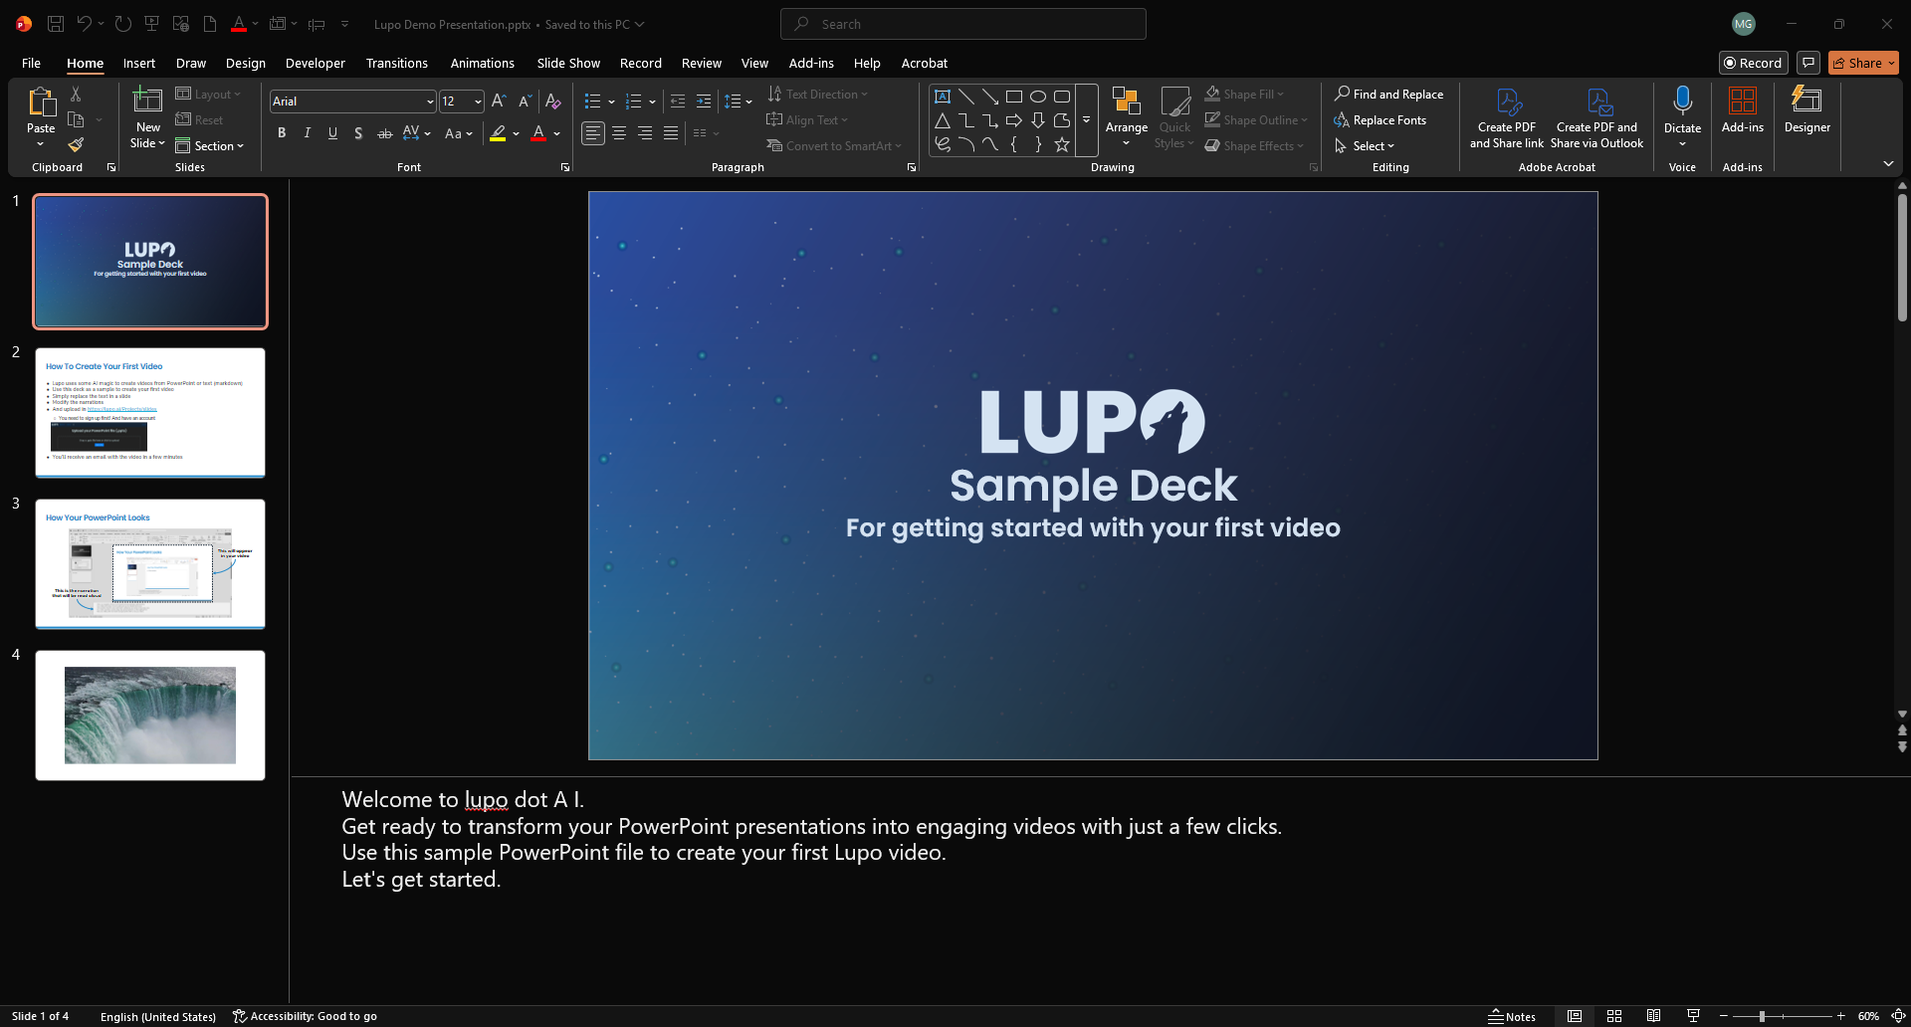Select slide 4 waterfall thumbnail

(150, 716)
